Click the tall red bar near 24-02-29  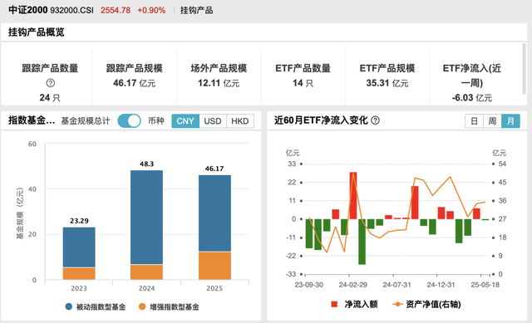pyautogui.click(x=353, y=196)
